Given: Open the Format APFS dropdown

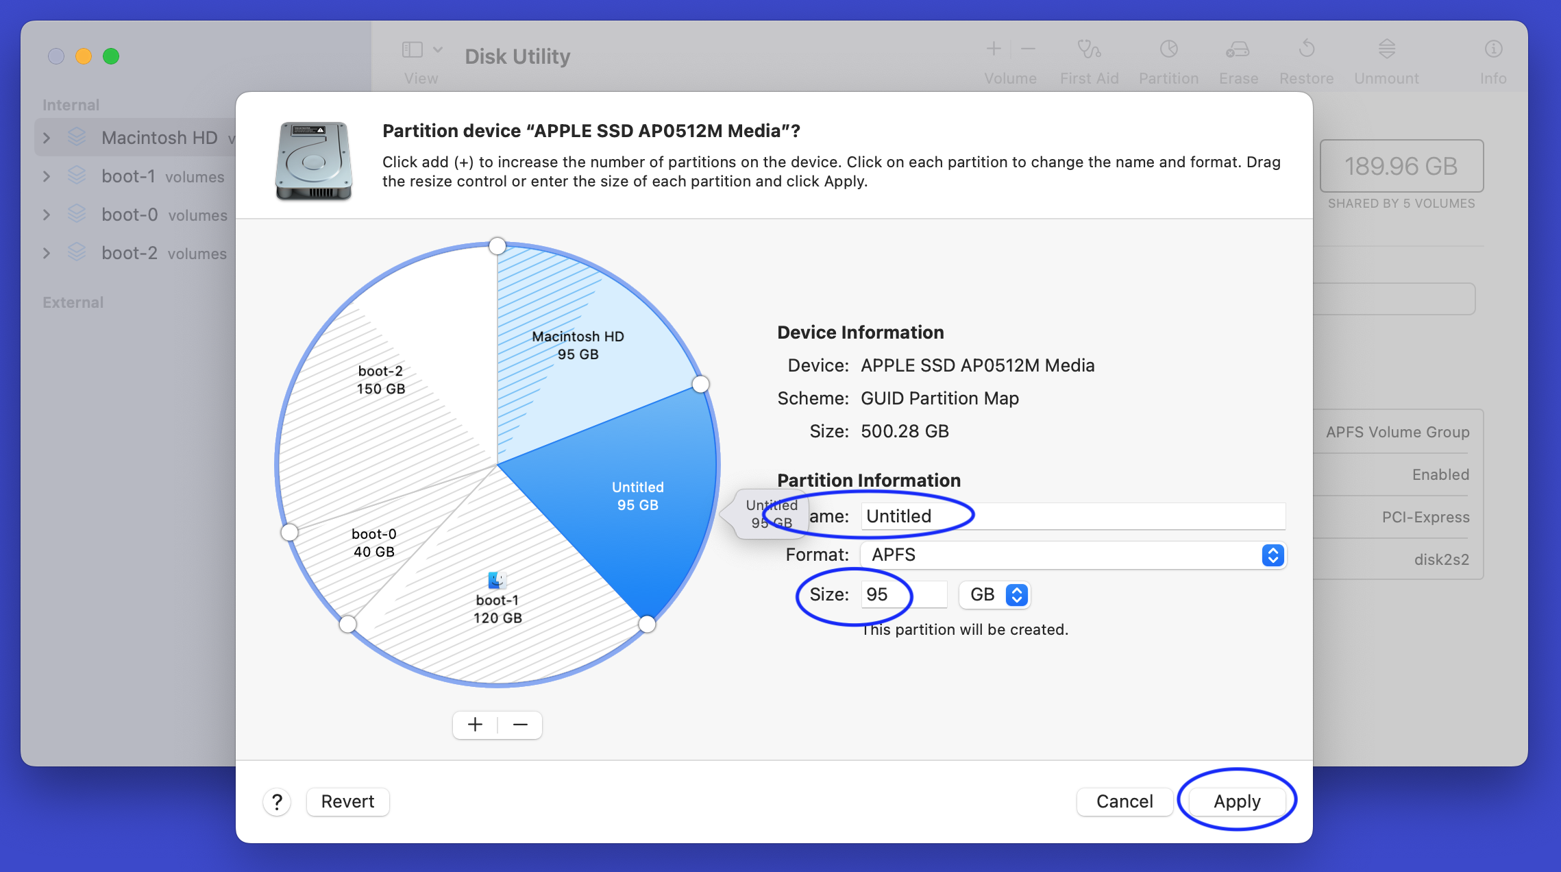Looking at the screenshot, I should click(x=1072, y=555).
